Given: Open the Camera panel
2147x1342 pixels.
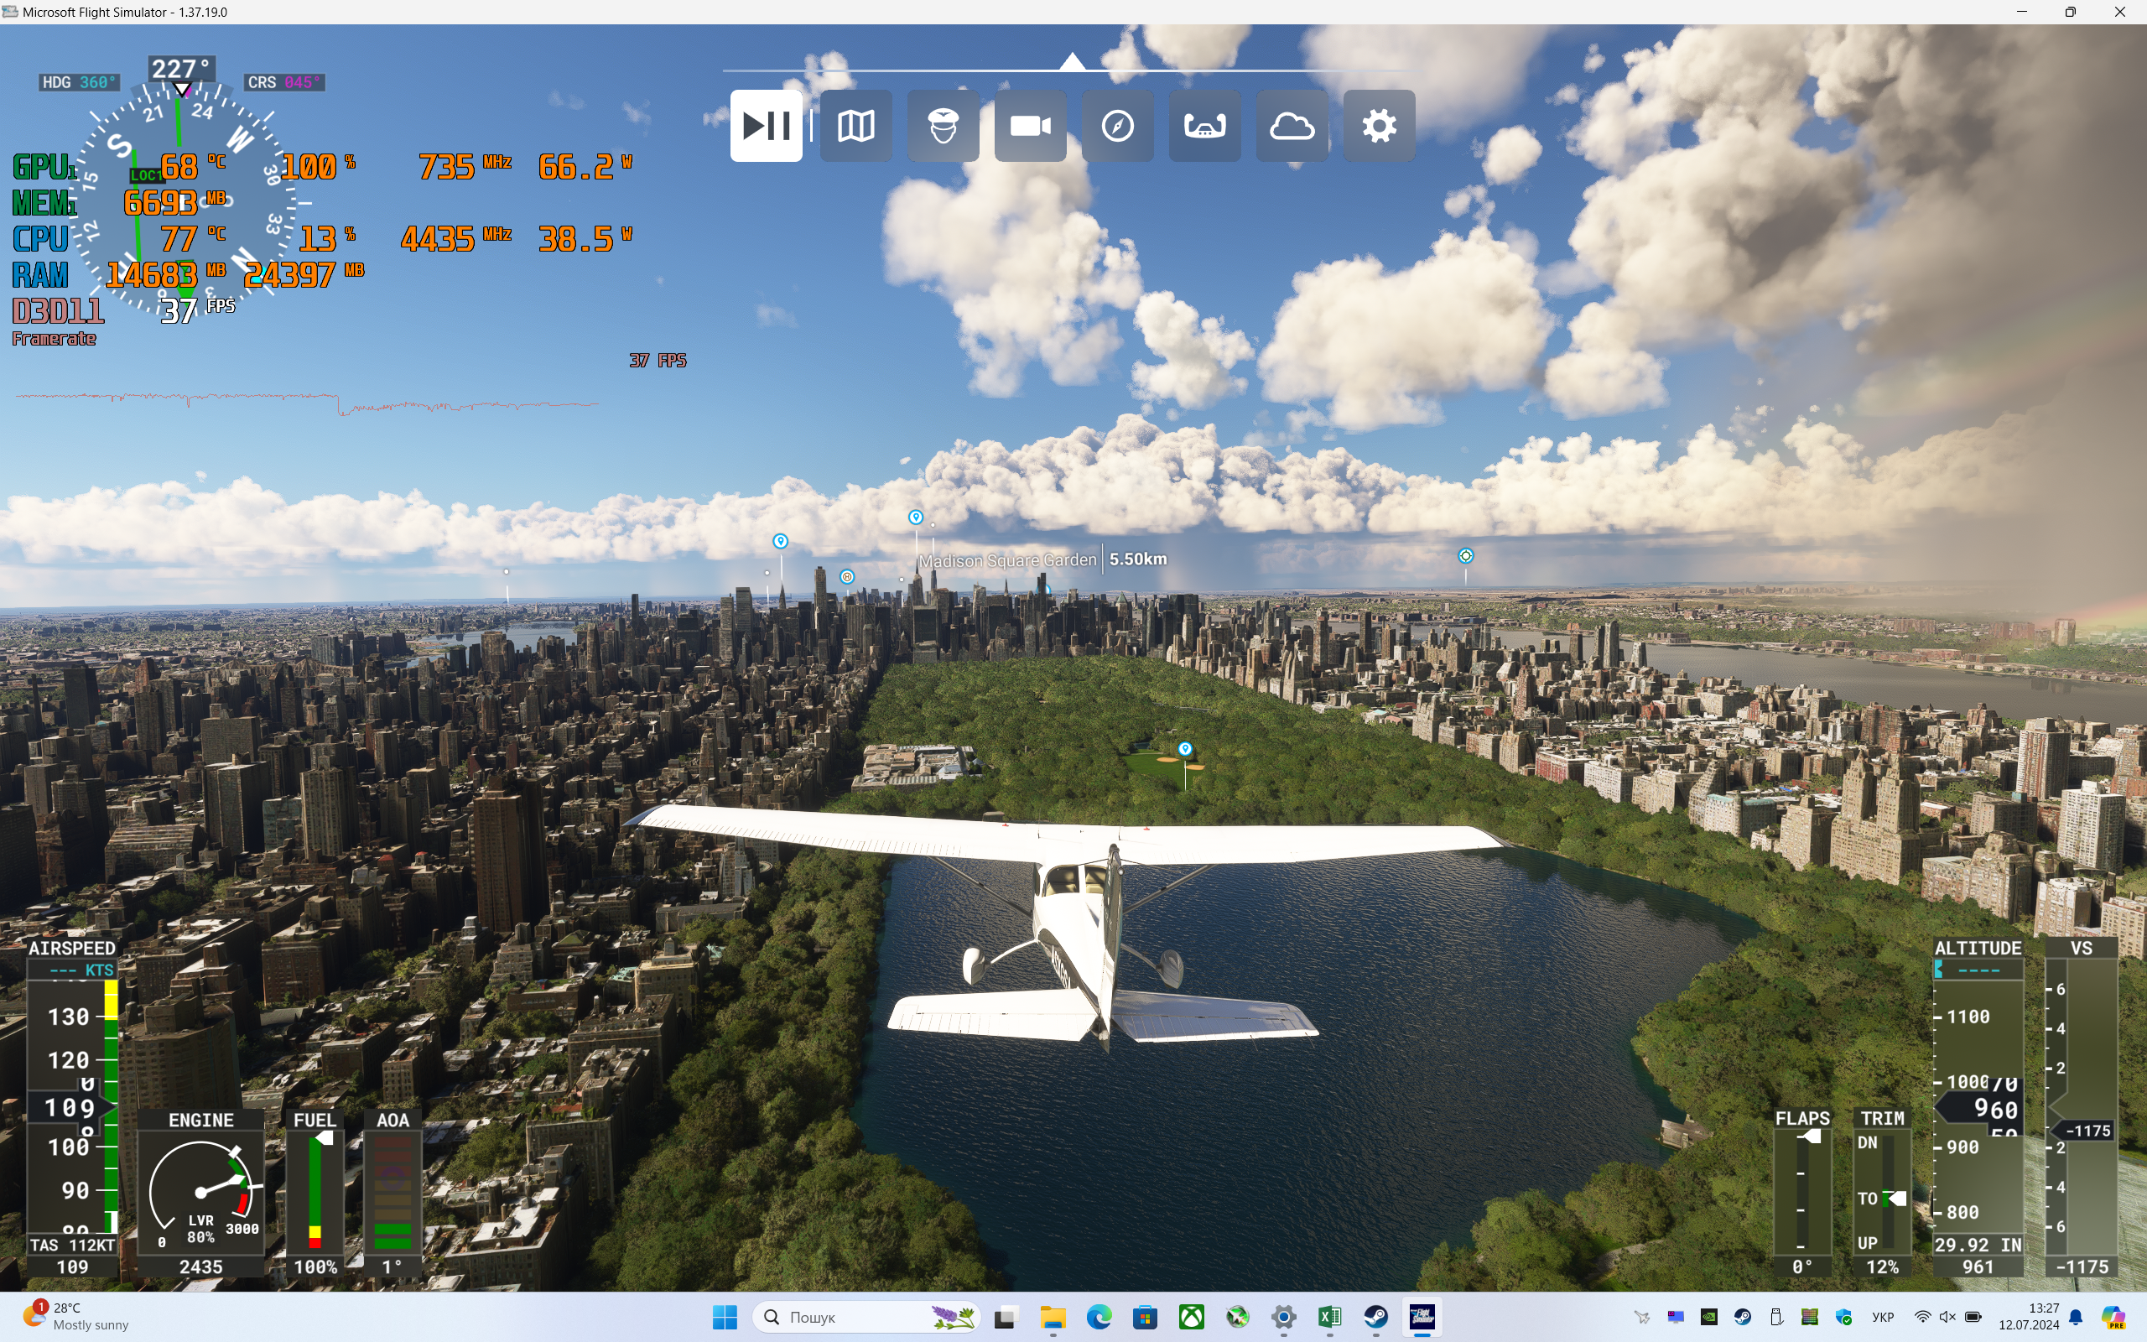Looking at the screenshot, I should (x=1030, y=125).
